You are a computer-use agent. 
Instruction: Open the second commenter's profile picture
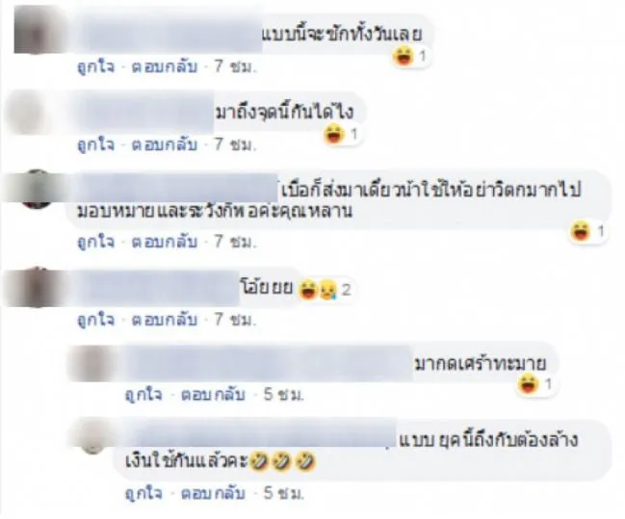[x=29, y=113]
